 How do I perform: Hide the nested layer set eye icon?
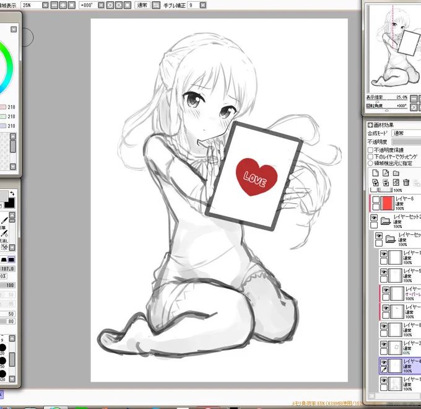coord(378,235)
